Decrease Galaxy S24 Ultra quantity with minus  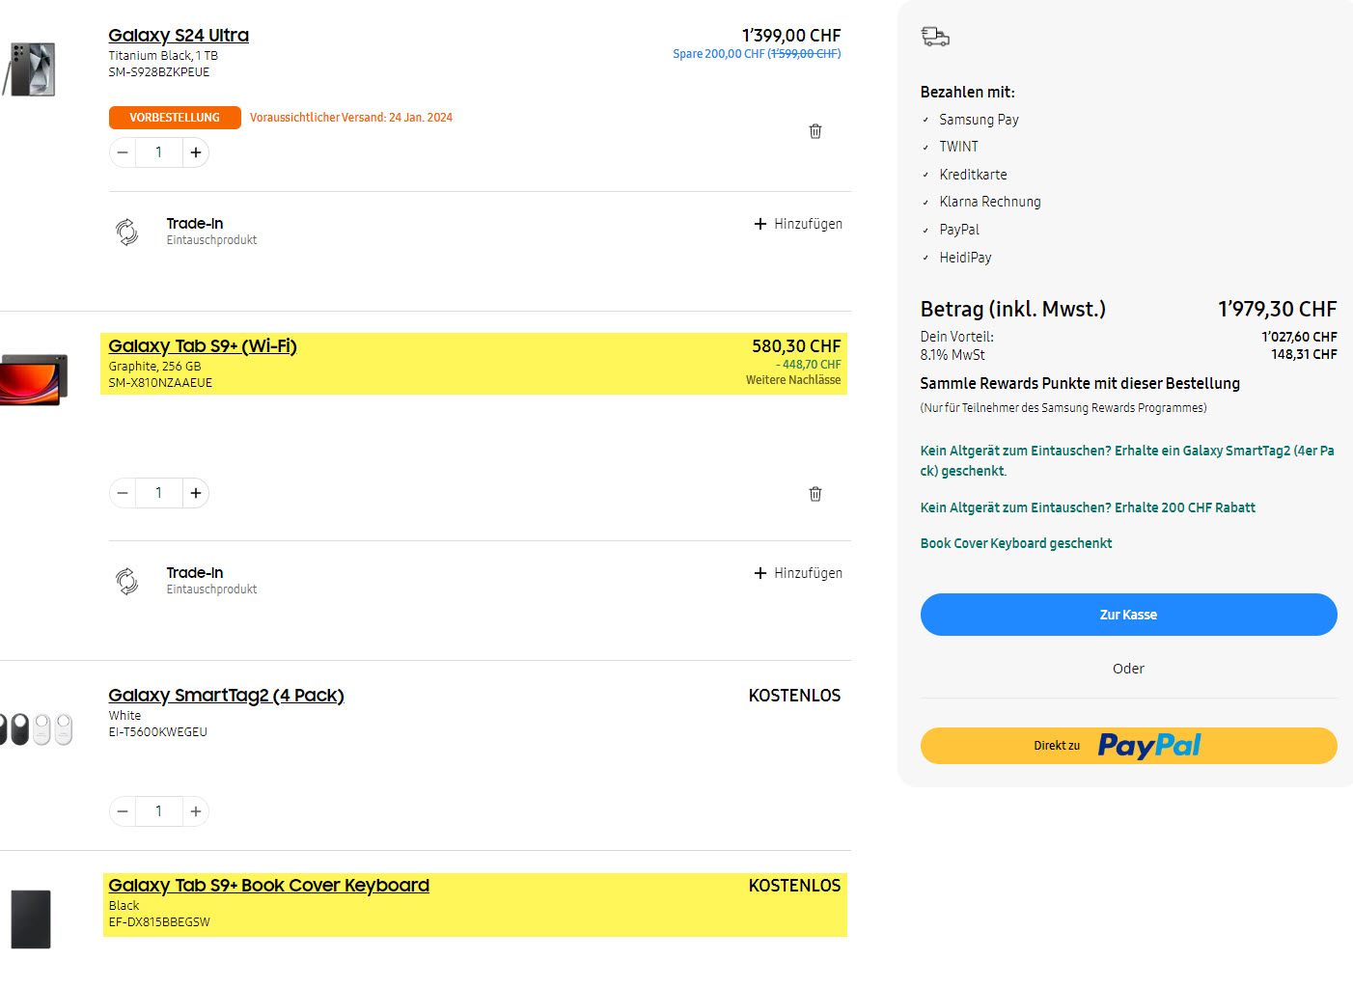click(x=123, y=152)
